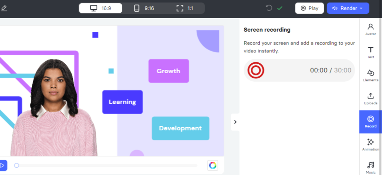Select the Growth label on canvas
Viewport: 382px width, 175px height.
tap(169, 71)
